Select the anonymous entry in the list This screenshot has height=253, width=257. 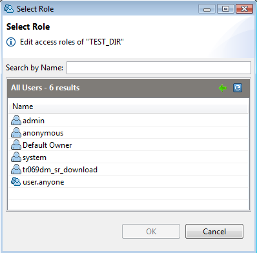(128, 133)
